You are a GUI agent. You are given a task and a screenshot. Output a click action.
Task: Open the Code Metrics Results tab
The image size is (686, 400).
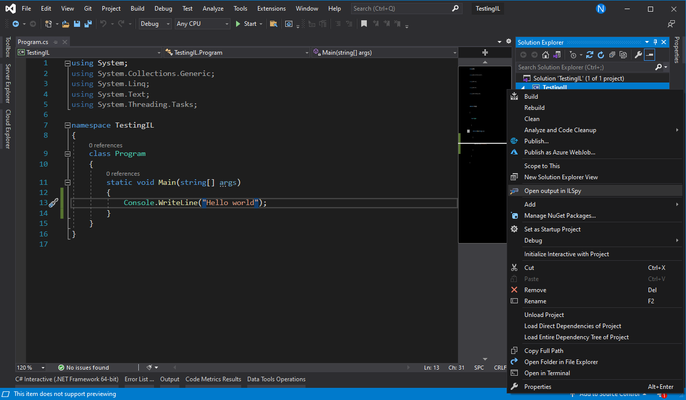tap(213, 379)
